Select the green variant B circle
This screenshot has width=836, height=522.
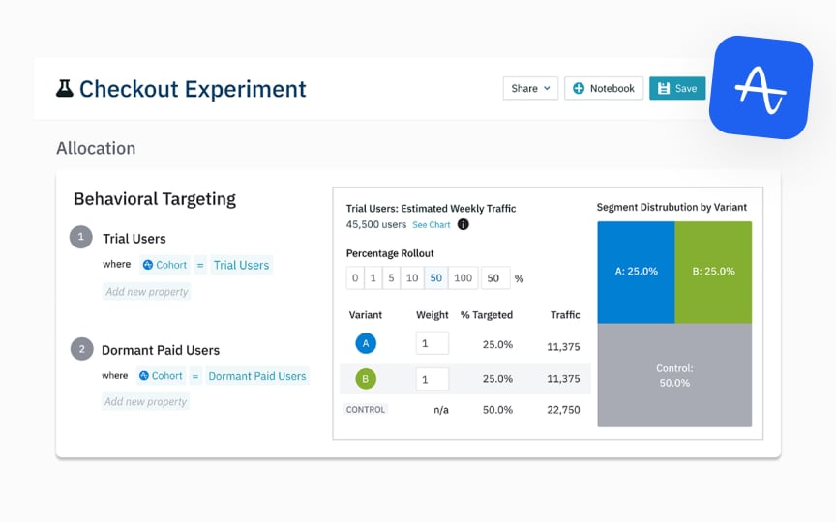366,379
